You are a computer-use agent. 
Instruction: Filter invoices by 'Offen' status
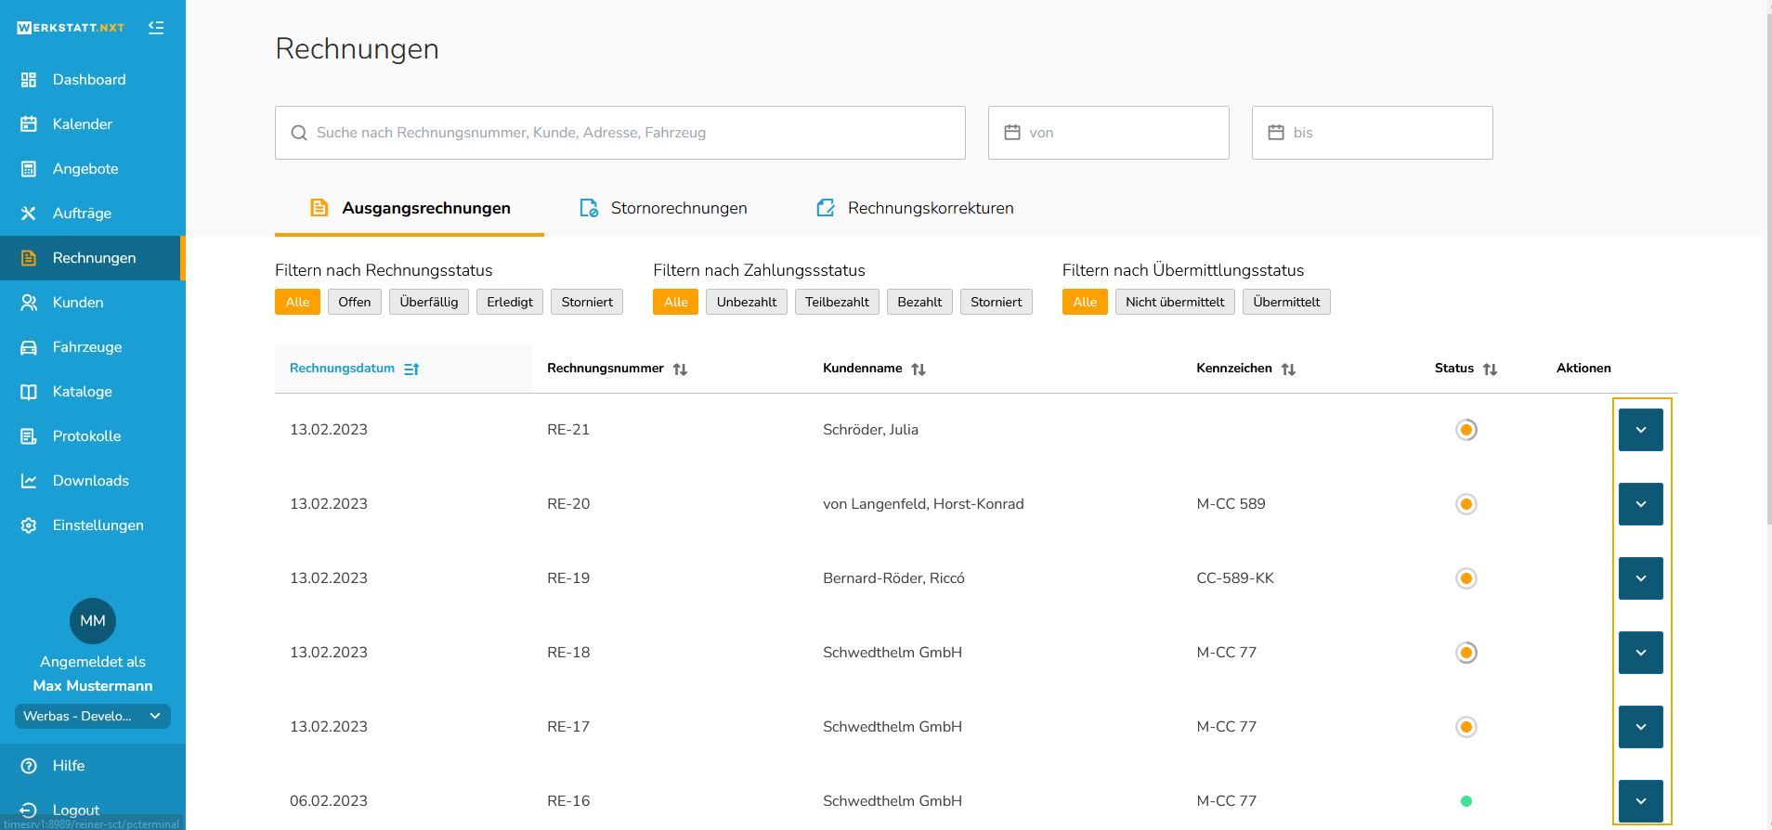click(x=355, y=302)
